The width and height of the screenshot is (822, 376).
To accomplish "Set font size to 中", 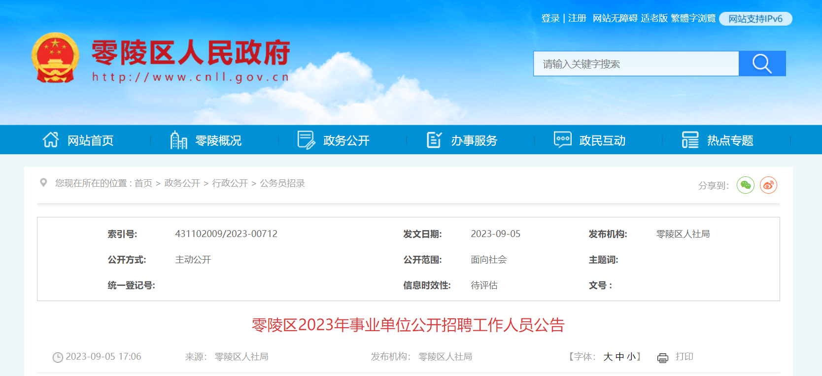I will [619, 357].
